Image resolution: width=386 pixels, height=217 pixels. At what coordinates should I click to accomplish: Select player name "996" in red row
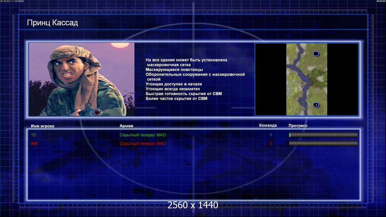tap(34, 144)
